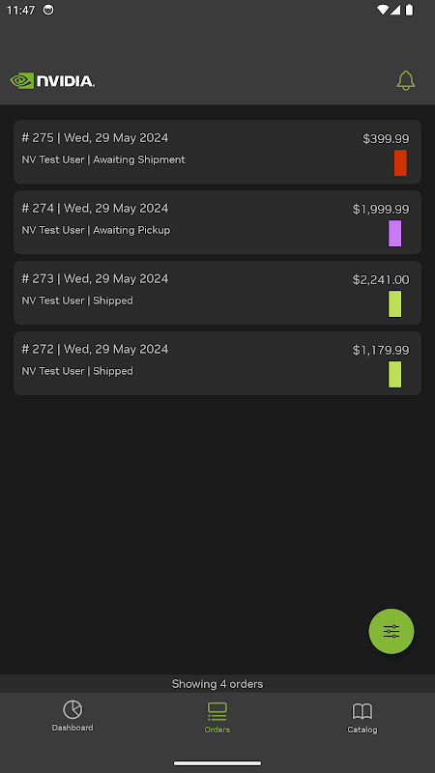
Task: Tap the red status swatch on order 275
Action: click(400, 162)
